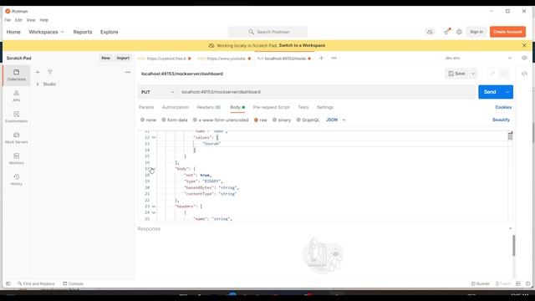Dismiss the yellow Scratch Pad banner
The width and height of the screenshot is (535, 301).
click(524, 45)
